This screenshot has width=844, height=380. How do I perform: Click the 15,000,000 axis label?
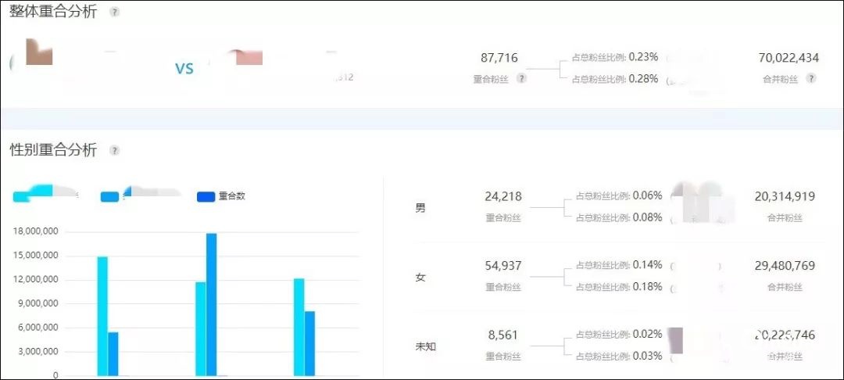click(35, 256)
